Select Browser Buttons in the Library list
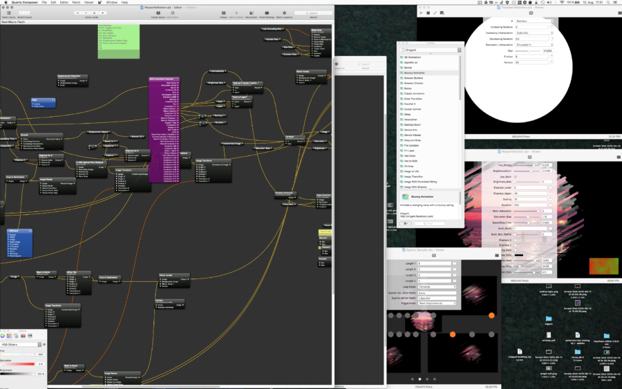 [x=429, y=78]
